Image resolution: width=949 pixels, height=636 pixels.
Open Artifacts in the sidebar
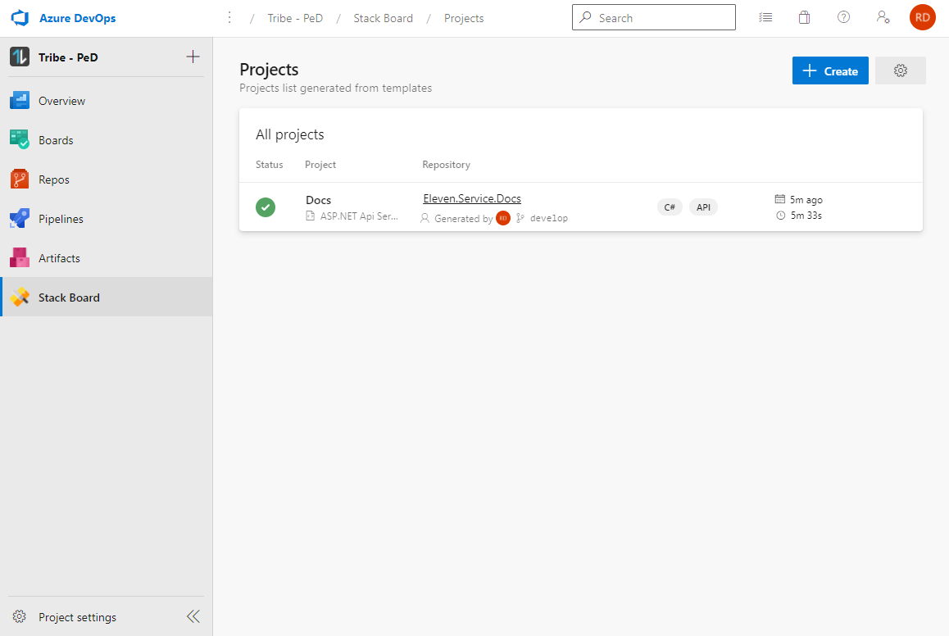tap(107, 258)
